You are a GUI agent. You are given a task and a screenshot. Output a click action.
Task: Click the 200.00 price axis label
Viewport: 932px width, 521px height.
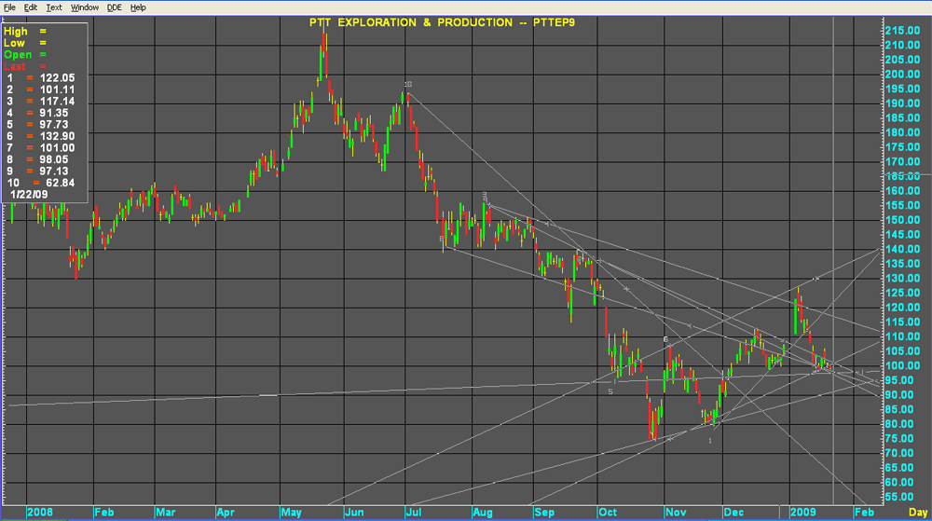902,75
